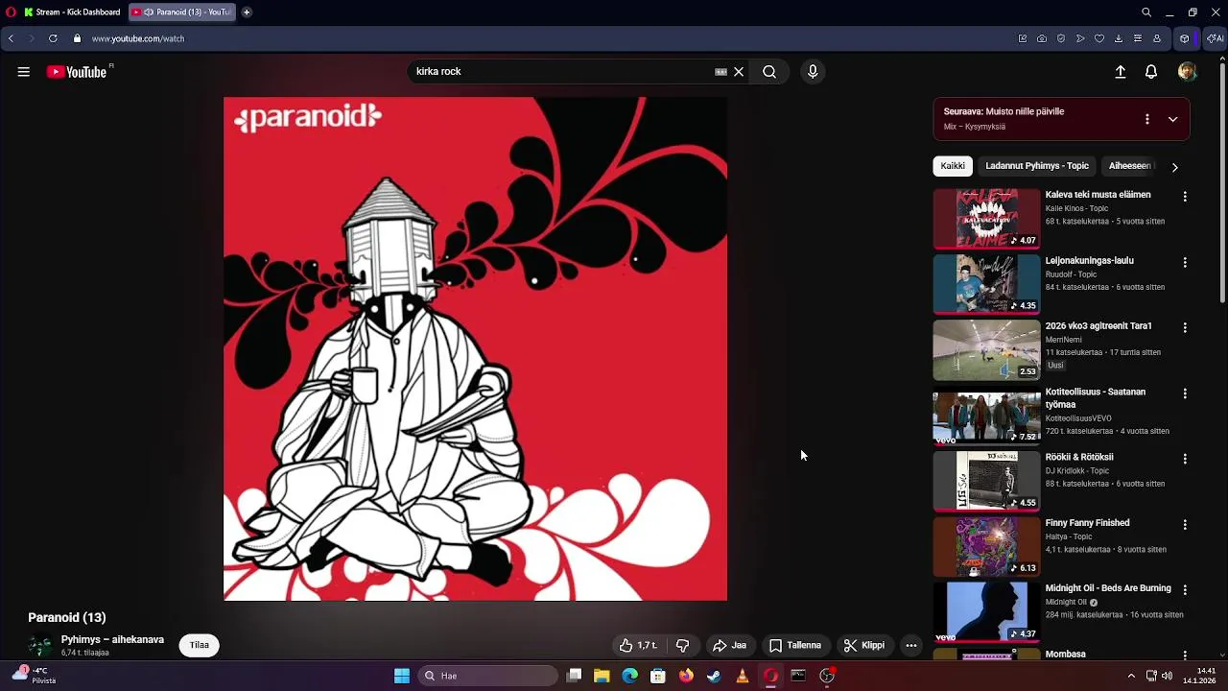The width and height of the screenshot is (1228, 691).
Task: Open options for 2026 vko3 agitreenit Tara1
Action: click(x=1185, y=327)
